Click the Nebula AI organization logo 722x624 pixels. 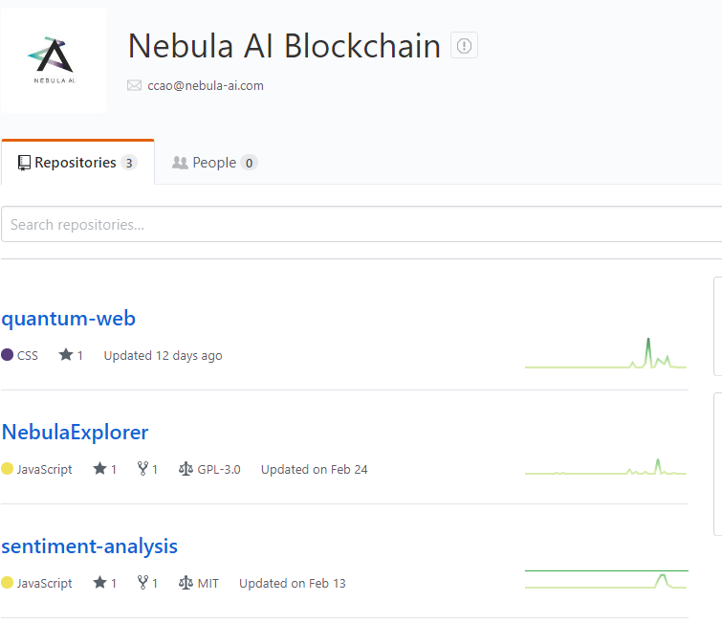point(53,60)
